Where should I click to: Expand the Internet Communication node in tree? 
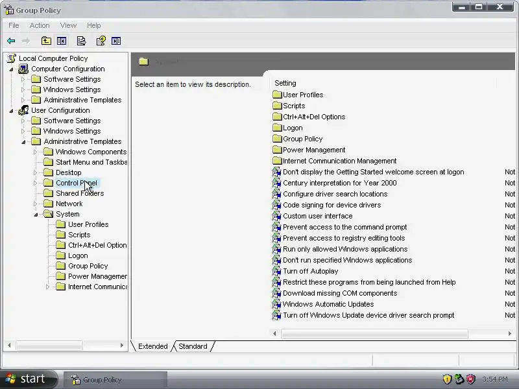tap(47, 287)
